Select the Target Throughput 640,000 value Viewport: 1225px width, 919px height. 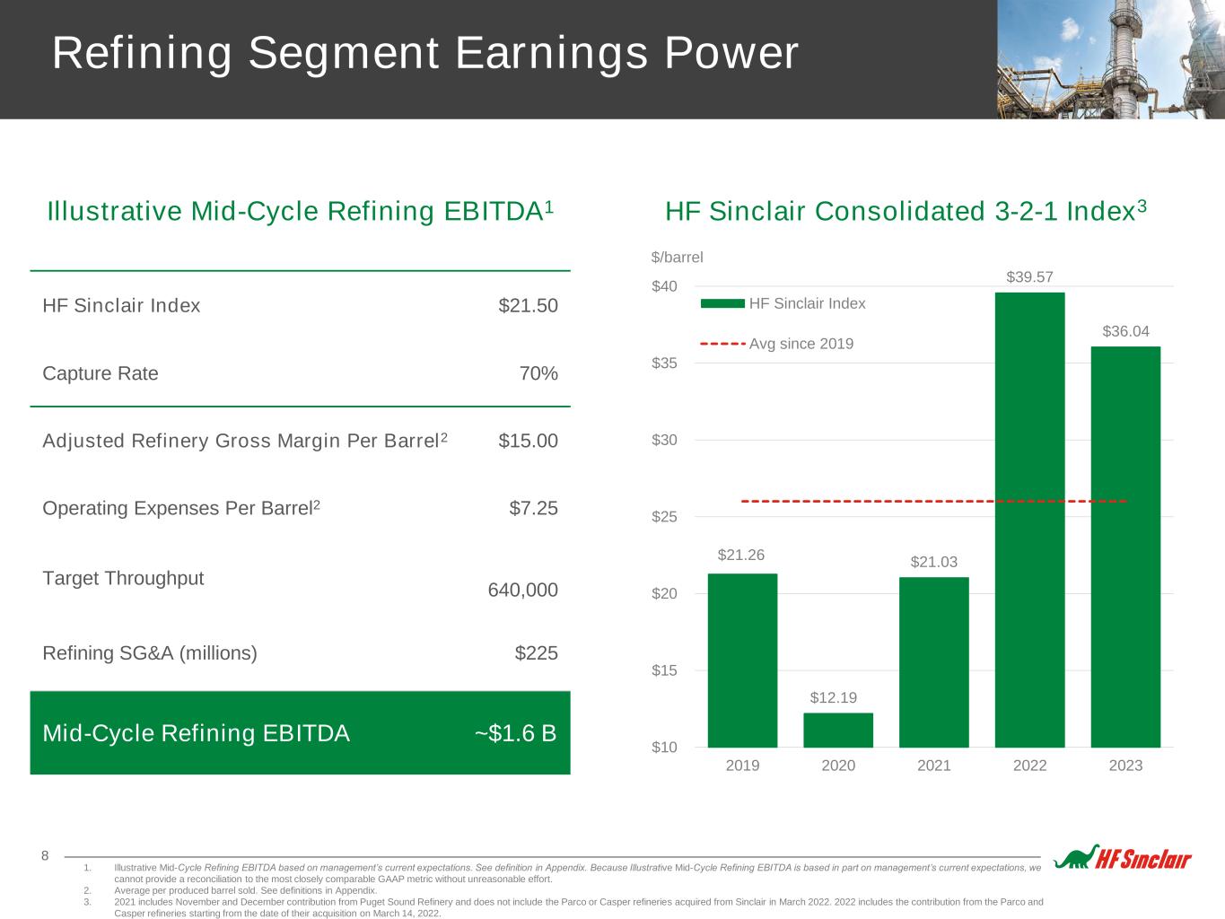(522, 590)
